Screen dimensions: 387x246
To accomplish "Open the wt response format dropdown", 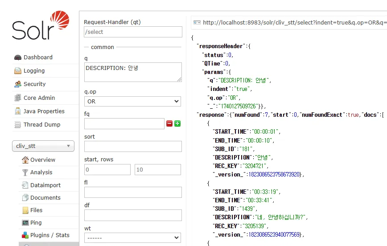I will pyautogui.click(x=132, y=238).
